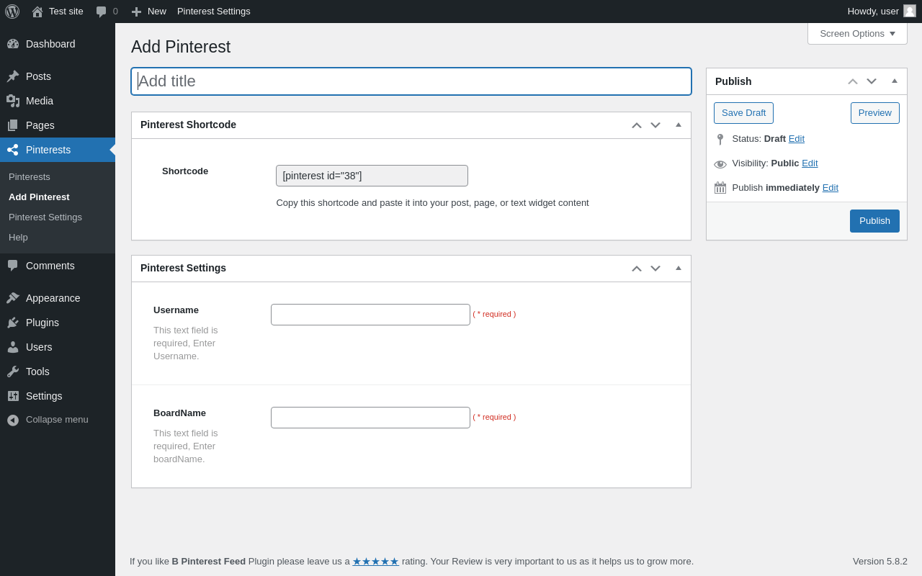The width and height of the screenshot is (922, 576).
Task: Open comments bubble in admin bar
Action: point(102,12)
